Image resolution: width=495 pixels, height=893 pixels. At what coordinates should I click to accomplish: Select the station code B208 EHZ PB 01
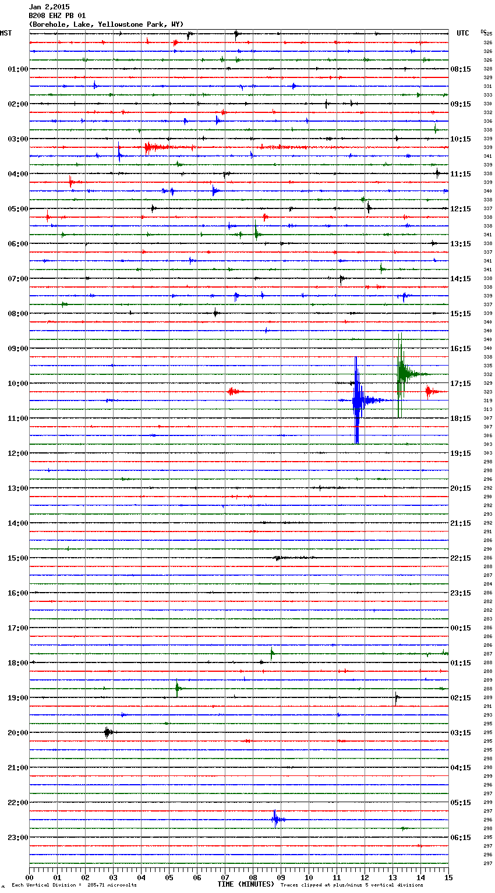[57, 16]
